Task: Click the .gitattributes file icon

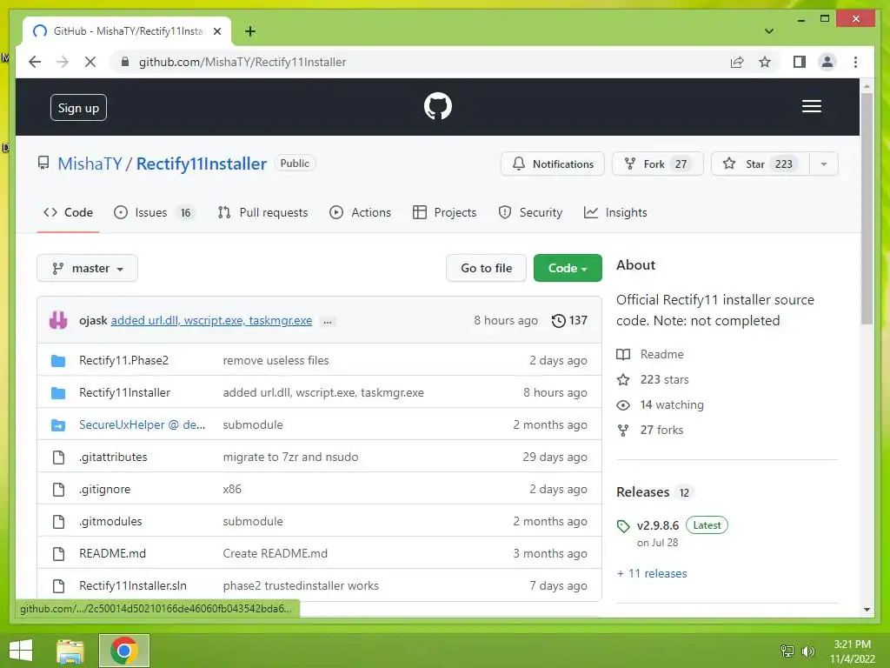Action: tap(58, 458)
